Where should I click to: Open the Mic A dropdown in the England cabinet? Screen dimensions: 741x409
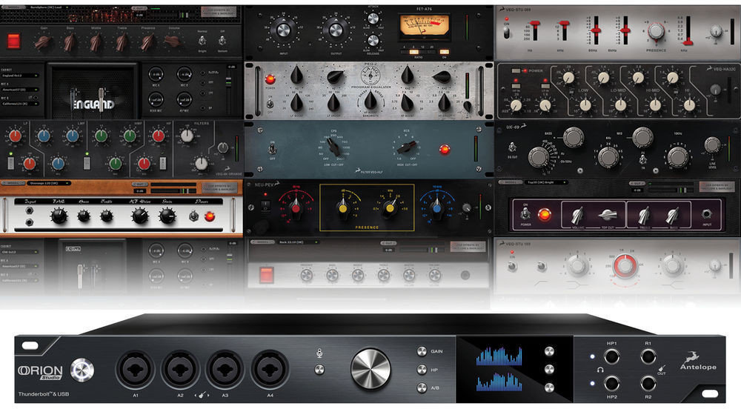(x=19, y=90)
